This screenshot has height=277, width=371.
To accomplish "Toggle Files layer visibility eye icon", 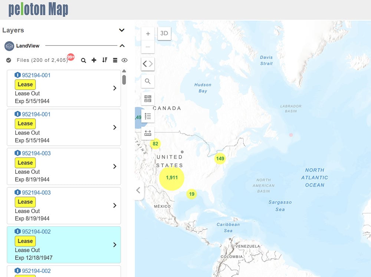I will (125, 60).
